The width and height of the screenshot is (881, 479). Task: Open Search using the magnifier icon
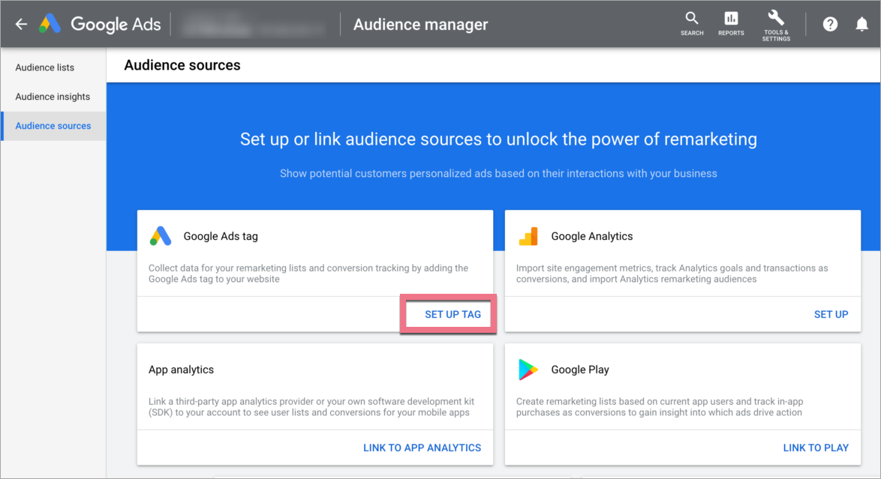pyautogui.click(x=692, y=19)
